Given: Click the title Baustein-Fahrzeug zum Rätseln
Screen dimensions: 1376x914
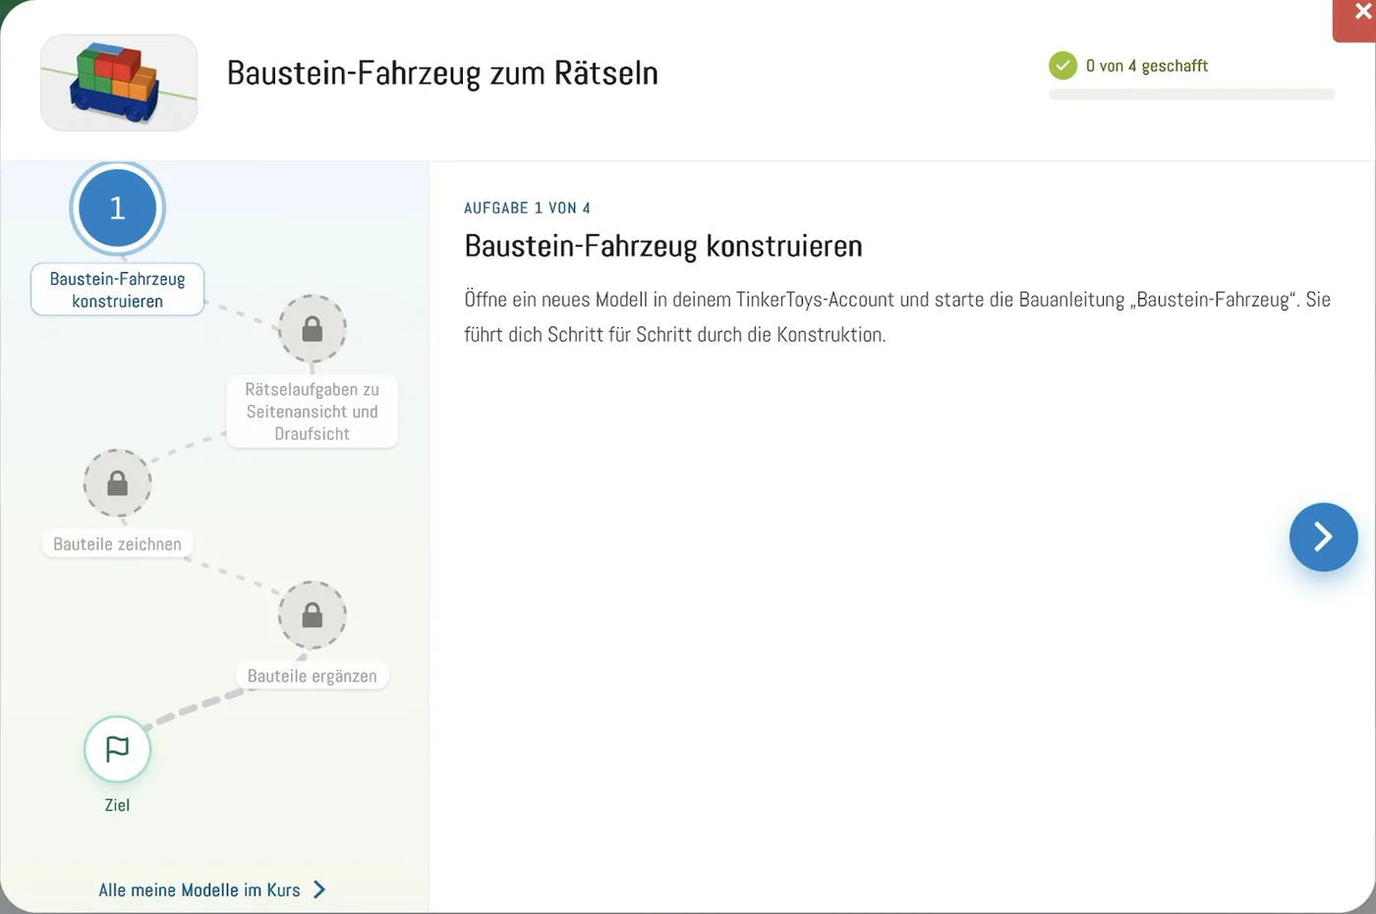Looking at the screenshot, I should (442, 73).
